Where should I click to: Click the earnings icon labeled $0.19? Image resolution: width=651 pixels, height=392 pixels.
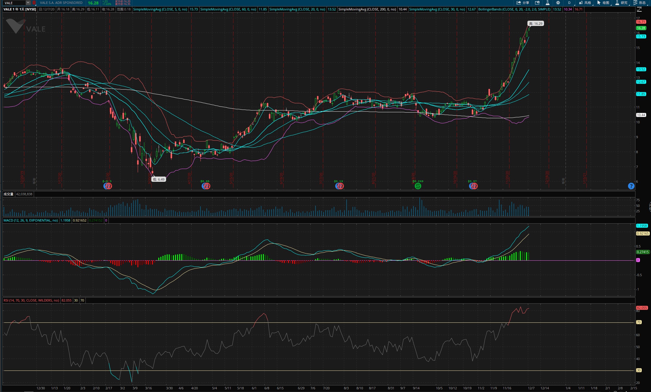[339, 186]
